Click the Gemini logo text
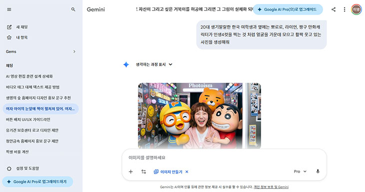The height and width of the screenshot is (192, 365). coord(96,9)
